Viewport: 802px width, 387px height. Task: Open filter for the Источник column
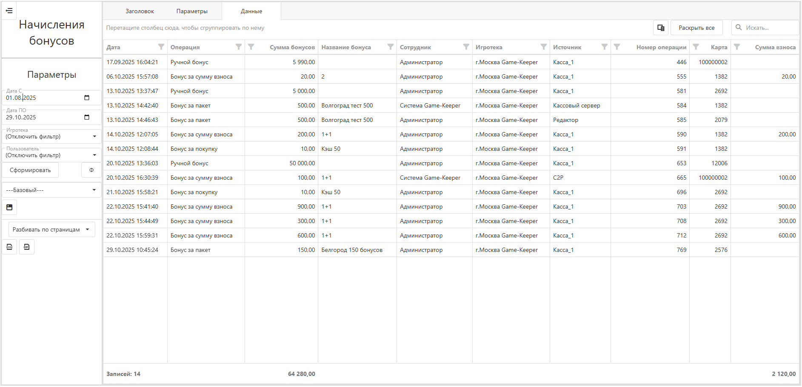604,47
